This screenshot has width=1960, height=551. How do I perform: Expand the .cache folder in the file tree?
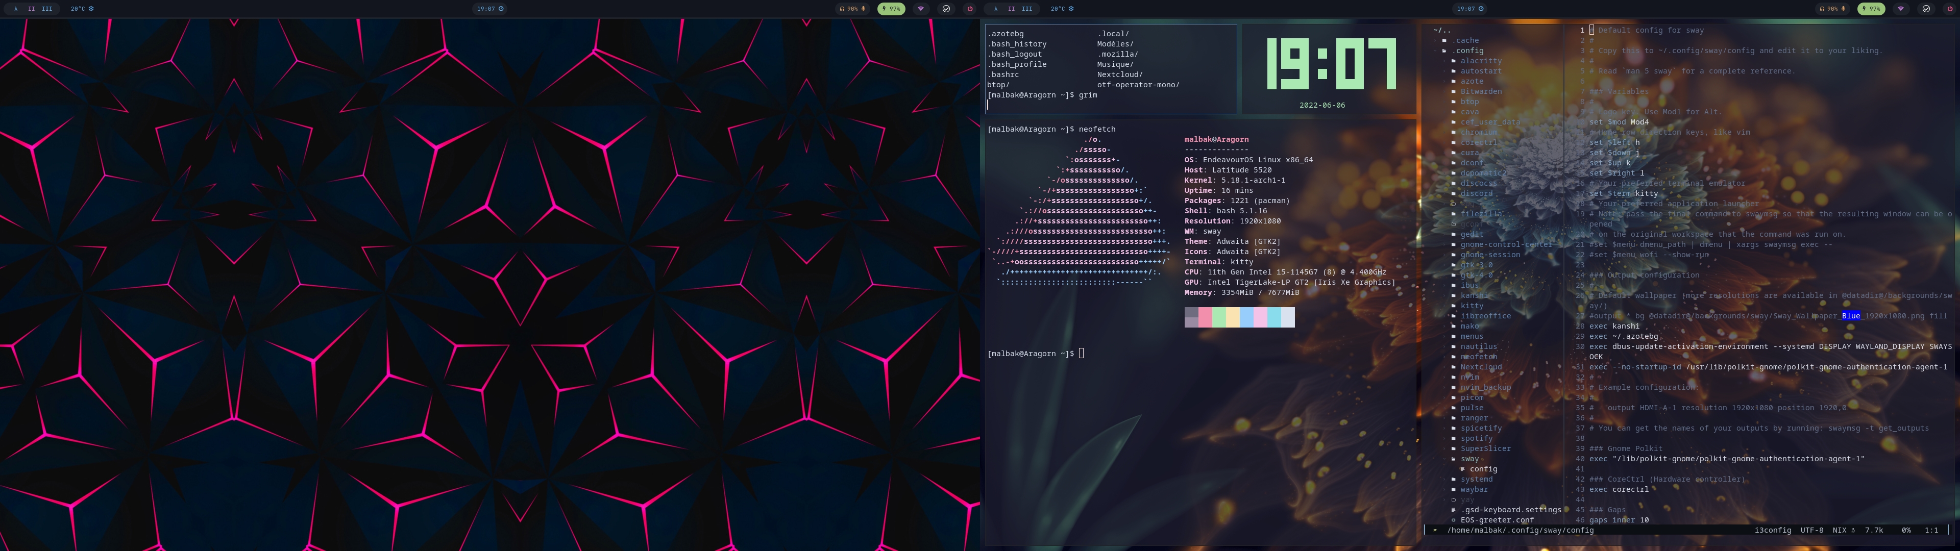[1466, 41]
